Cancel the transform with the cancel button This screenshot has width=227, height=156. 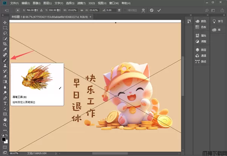(151, 11)
